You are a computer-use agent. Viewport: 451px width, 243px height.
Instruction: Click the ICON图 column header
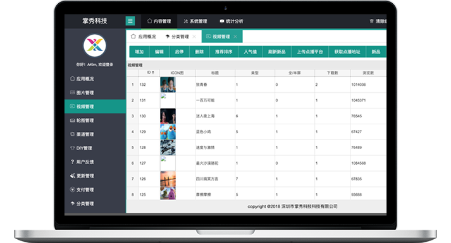[x=177, y=73]
